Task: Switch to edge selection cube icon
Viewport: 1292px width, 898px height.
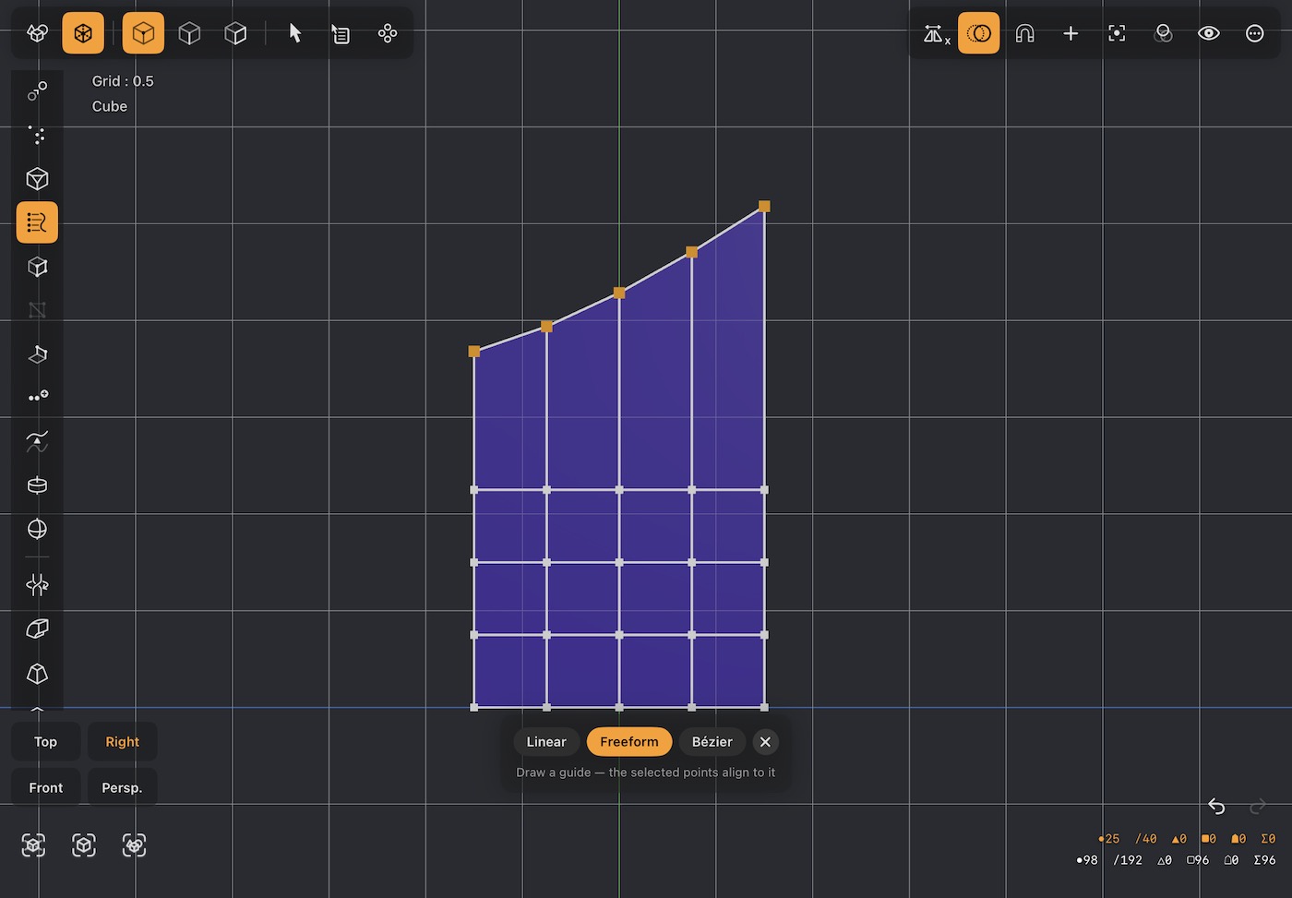Action: point(189,33)
